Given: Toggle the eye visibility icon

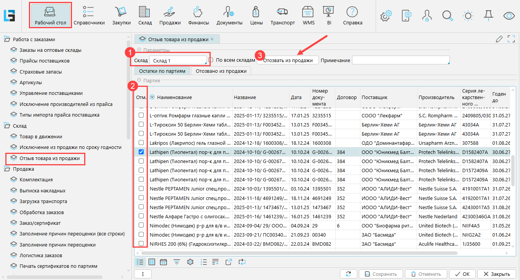Looking at the screenshot, I should pyautogui.click(x=509, y=16).
